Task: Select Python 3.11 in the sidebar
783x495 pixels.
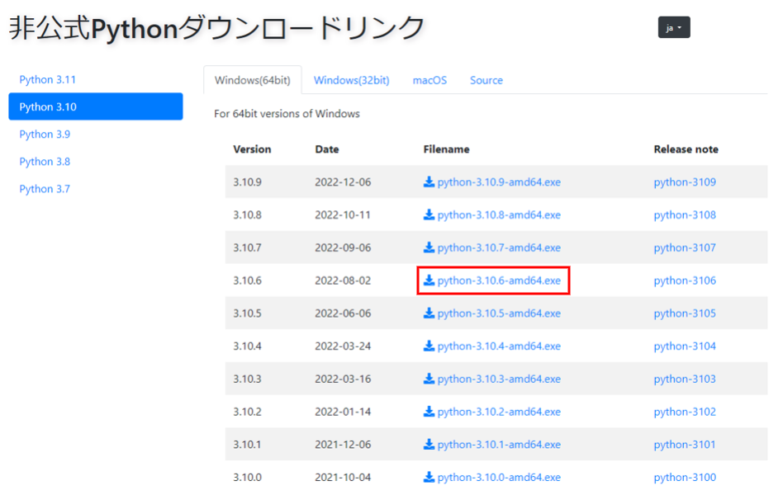Action: [44, 78]
